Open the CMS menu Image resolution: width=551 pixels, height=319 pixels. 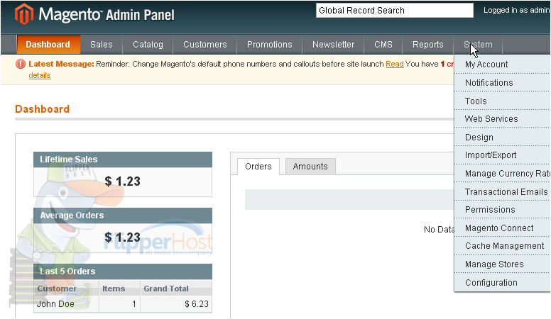(383, 45)
